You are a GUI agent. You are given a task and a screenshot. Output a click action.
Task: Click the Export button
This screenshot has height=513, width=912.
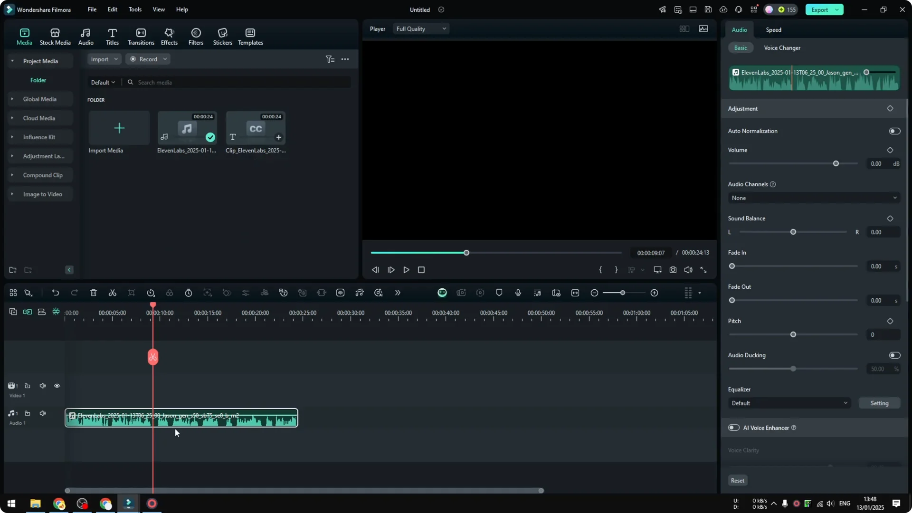click(x=819, y=9)
